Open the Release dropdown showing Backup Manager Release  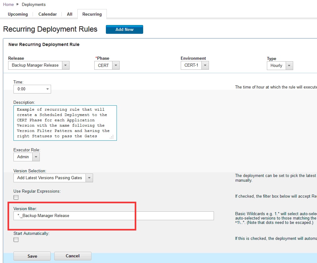(39, 65)
